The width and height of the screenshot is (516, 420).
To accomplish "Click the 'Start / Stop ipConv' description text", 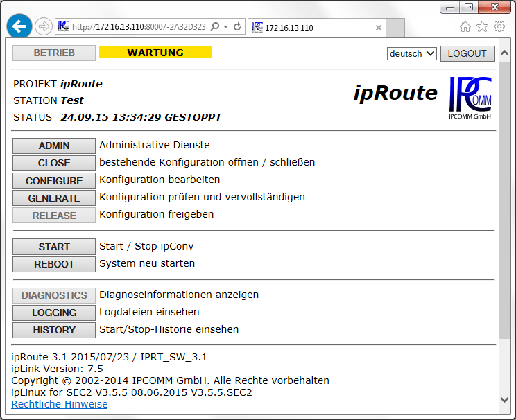I will pos(147,246).
